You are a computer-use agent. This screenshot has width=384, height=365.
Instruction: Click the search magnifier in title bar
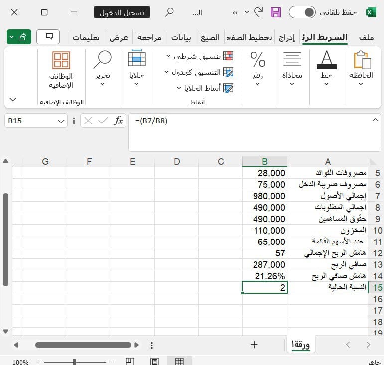click(x=169, y=12)
